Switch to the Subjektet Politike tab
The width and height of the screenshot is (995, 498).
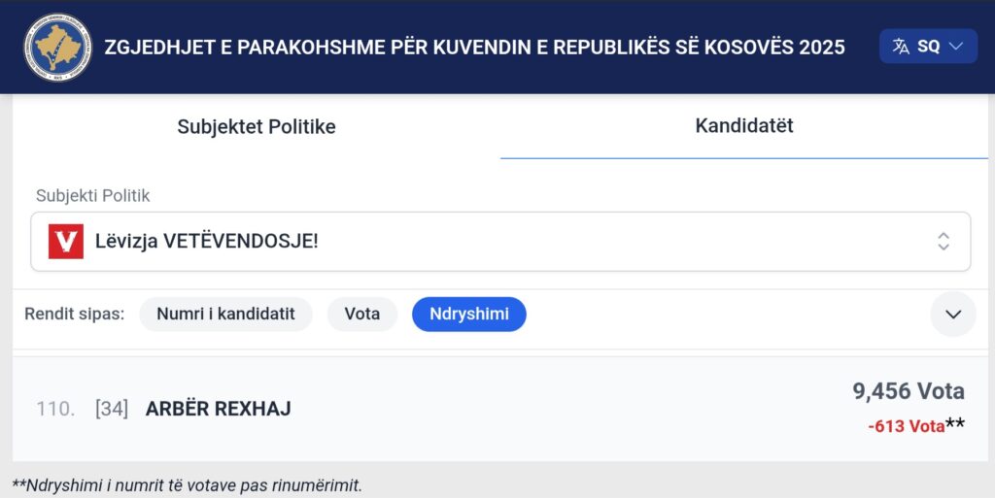[257, 126]
